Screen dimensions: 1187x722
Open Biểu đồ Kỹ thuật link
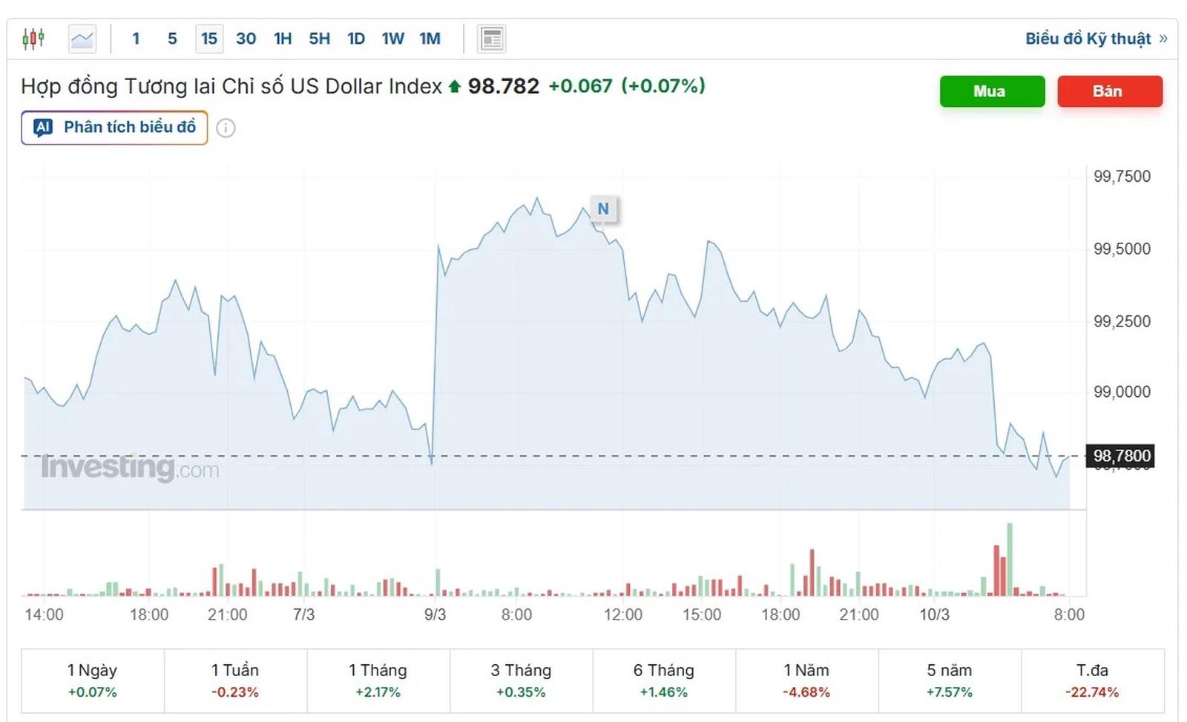[x=1095, y=39]
